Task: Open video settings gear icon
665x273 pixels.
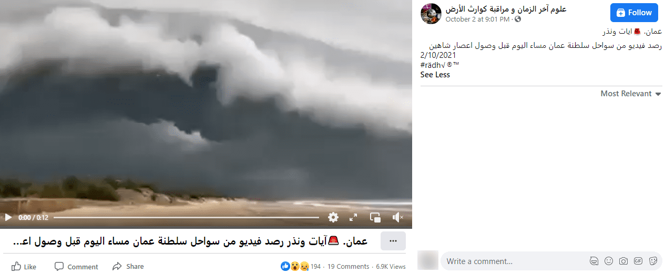Action: tap(333, 217)
